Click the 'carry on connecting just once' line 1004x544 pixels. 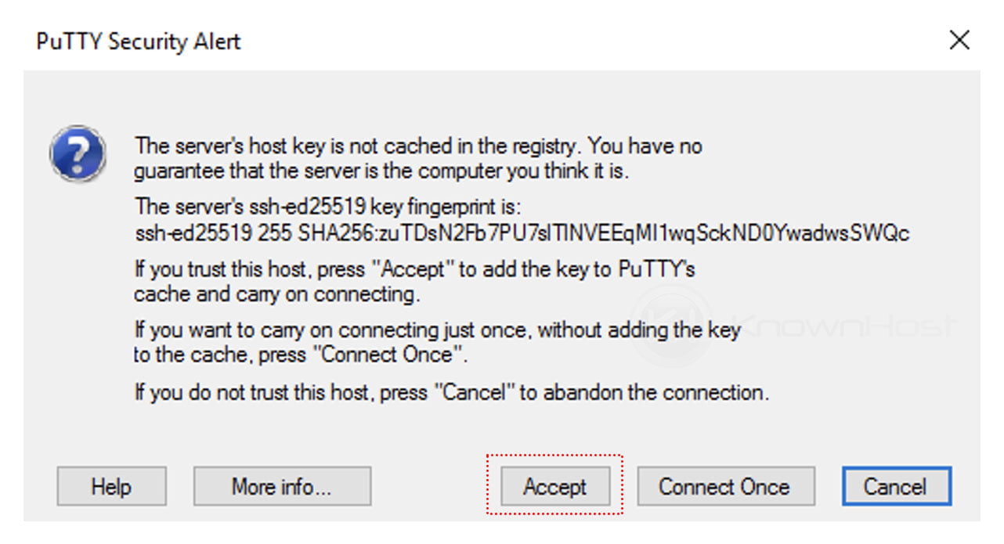437,330
